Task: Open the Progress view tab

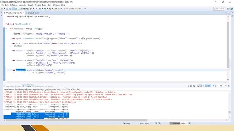Action: click(x=39, y=86)
